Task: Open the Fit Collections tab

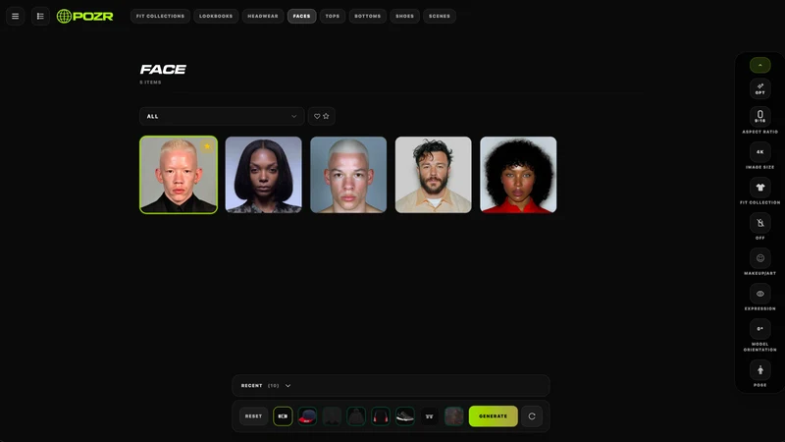Action: point(160,16)
